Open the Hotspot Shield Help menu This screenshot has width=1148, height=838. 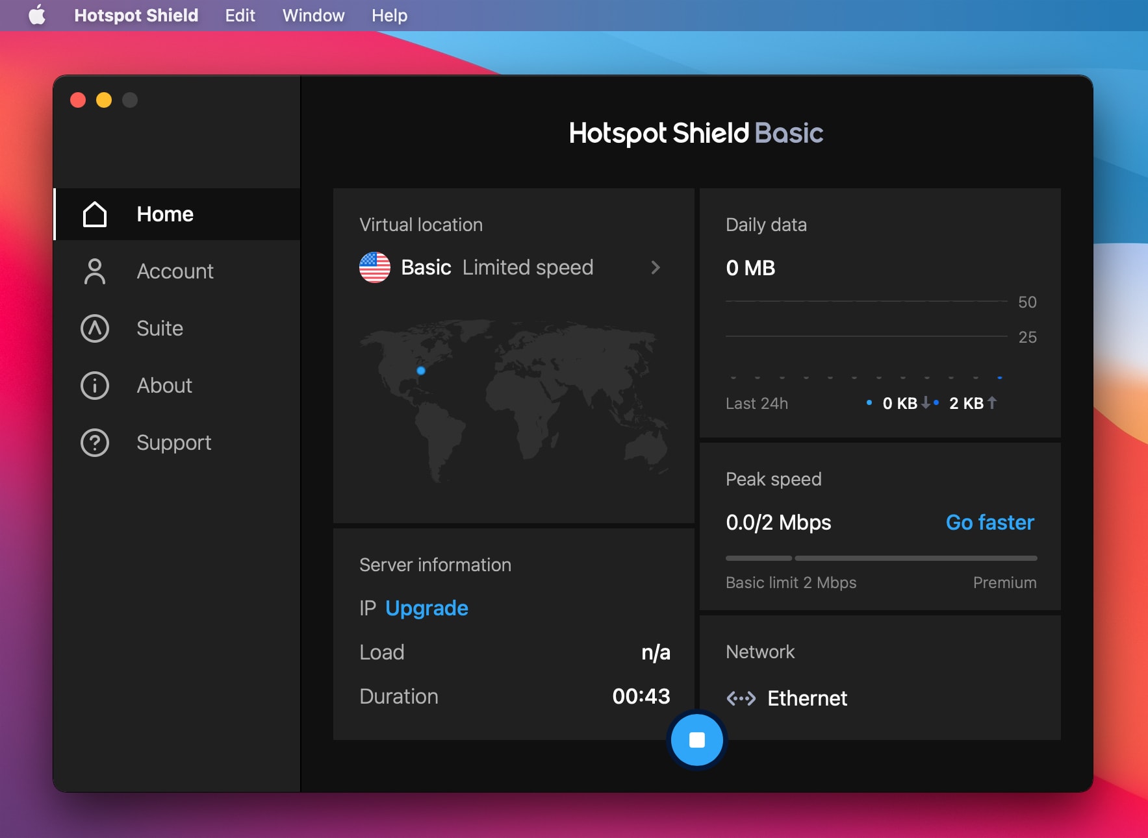click(388, 15)
